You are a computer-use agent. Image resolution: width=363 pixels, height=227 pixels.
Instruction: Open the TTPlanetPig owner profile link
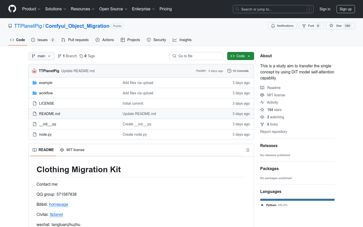28,26
